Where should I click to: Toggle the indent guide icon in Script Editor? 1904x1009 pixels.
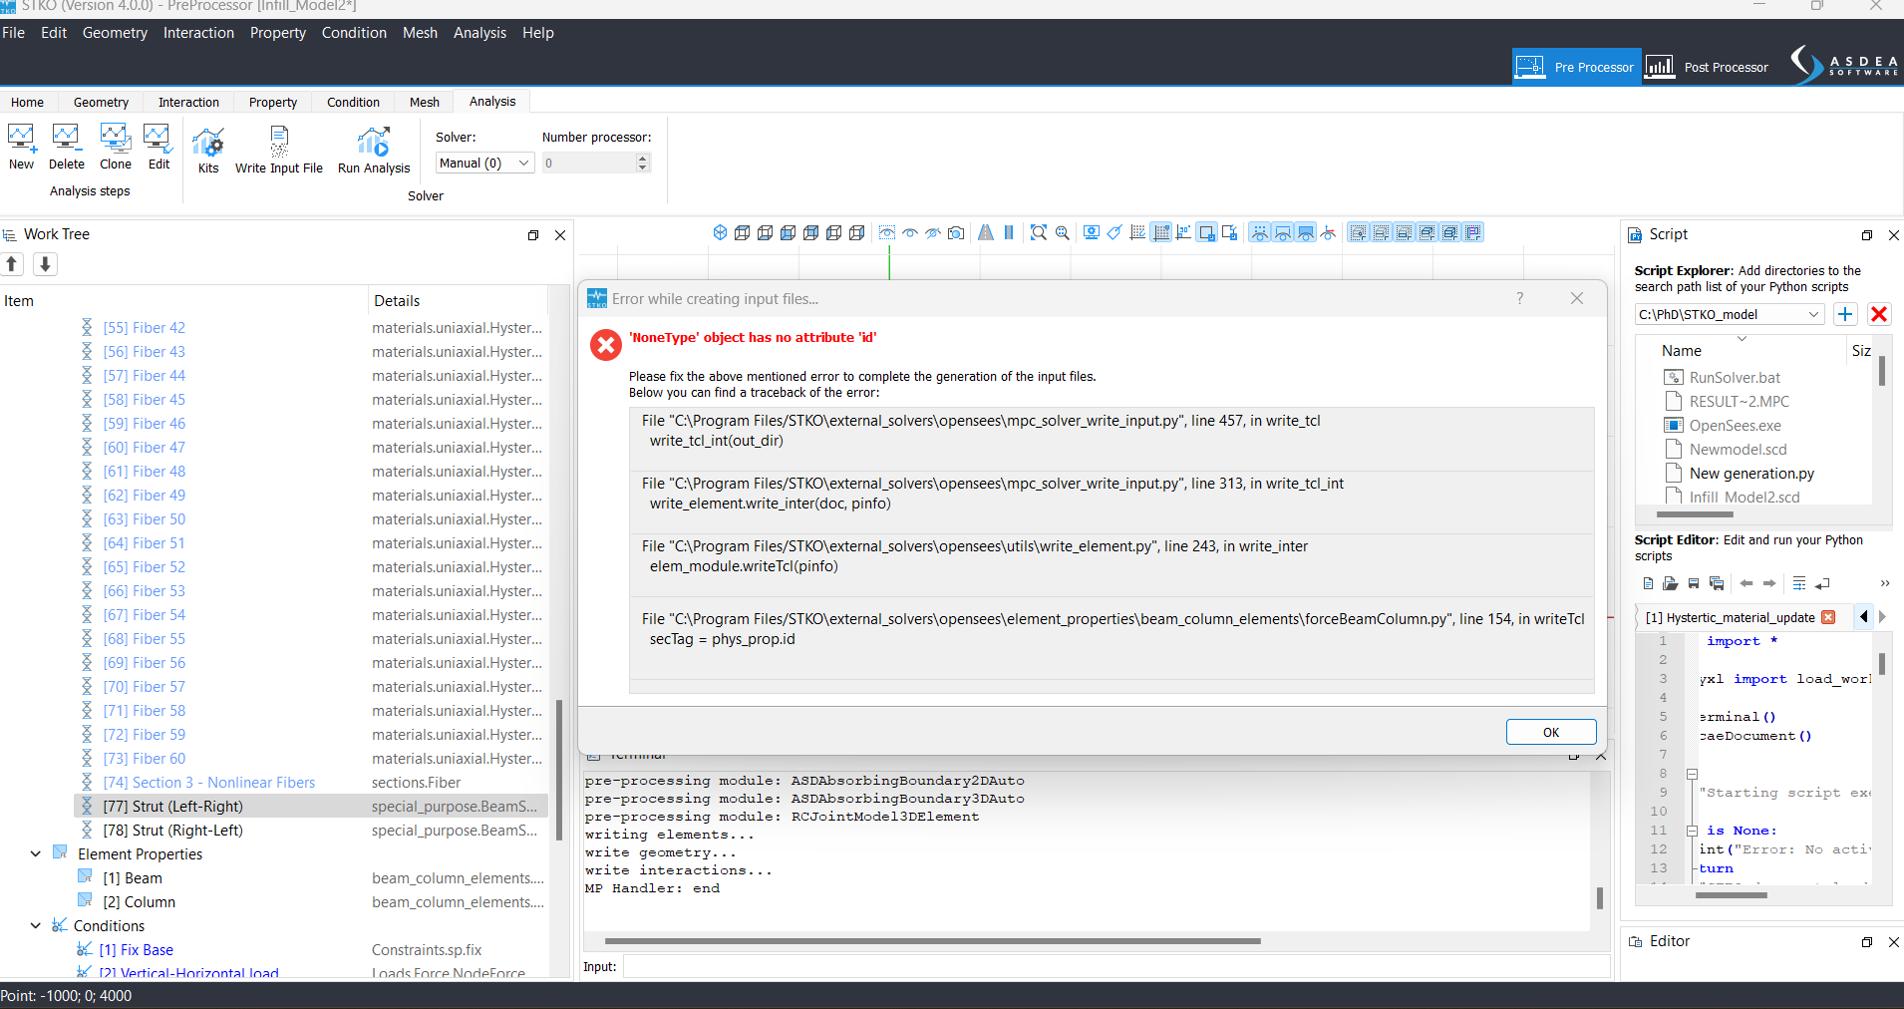(1799, 583)
